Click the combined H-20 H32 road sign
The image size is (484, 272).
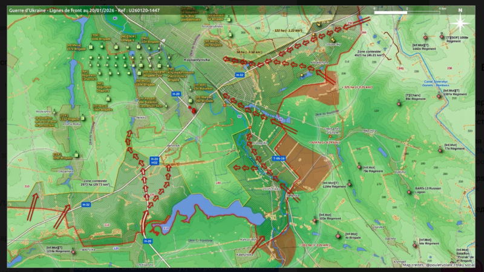(x=154, y=160)
